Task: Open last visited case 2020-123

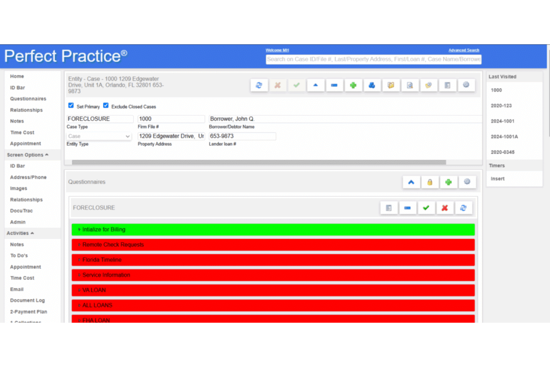Action: [x=501, y=106]
